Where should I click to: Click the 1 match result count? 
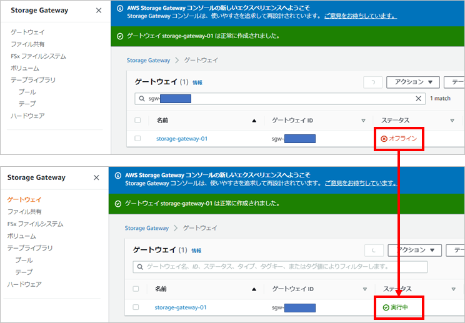pos(440,98)
